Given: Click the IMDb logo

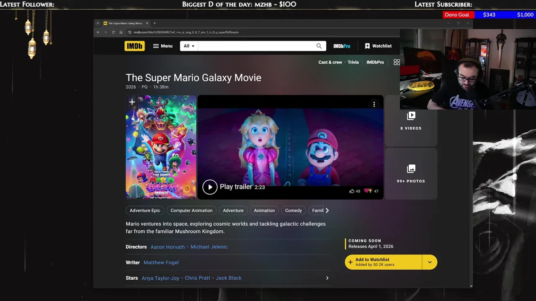Looking at the screenshot, I should point(134,46).
